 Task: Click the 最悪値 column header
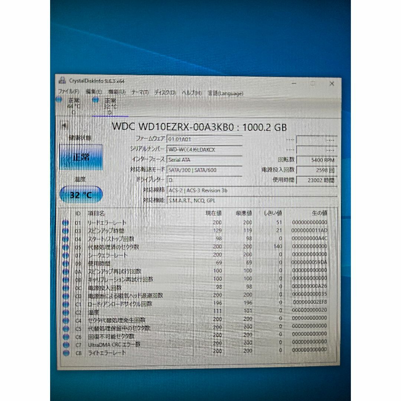coord(244,213)
